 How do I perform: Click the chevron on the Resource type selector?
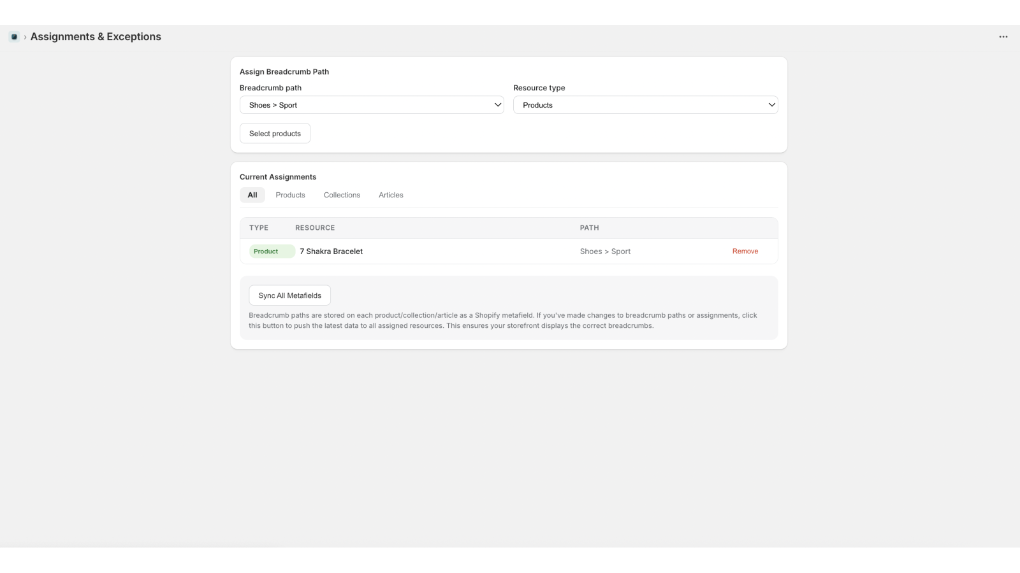[x=772, y=104]
